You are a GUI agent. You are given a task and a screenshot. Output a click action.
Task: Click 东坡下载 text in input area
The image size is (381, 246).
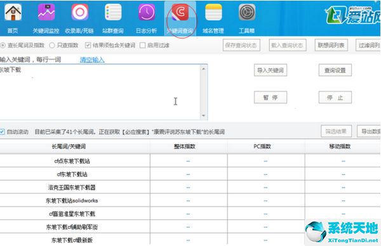[10, 70]
